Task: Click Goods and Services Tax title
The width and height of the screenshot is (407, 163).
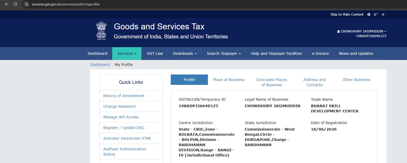Action: 159,26
